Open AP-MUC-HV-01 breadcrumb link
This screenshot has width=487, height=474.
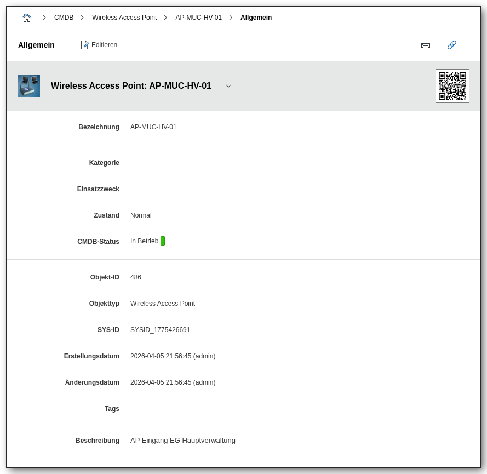click(x=198, y=18)
